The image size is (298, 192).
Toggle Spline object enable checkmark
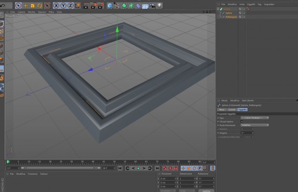pyautogui.click(x=244, y=13)
